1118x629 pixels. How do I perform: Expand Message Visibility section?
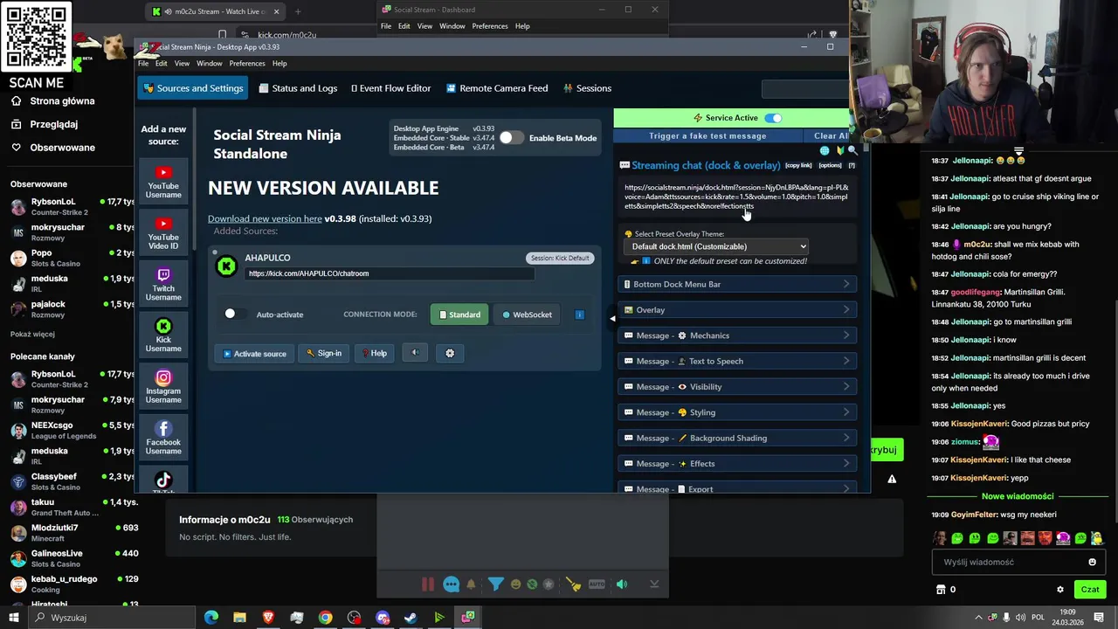737,387
